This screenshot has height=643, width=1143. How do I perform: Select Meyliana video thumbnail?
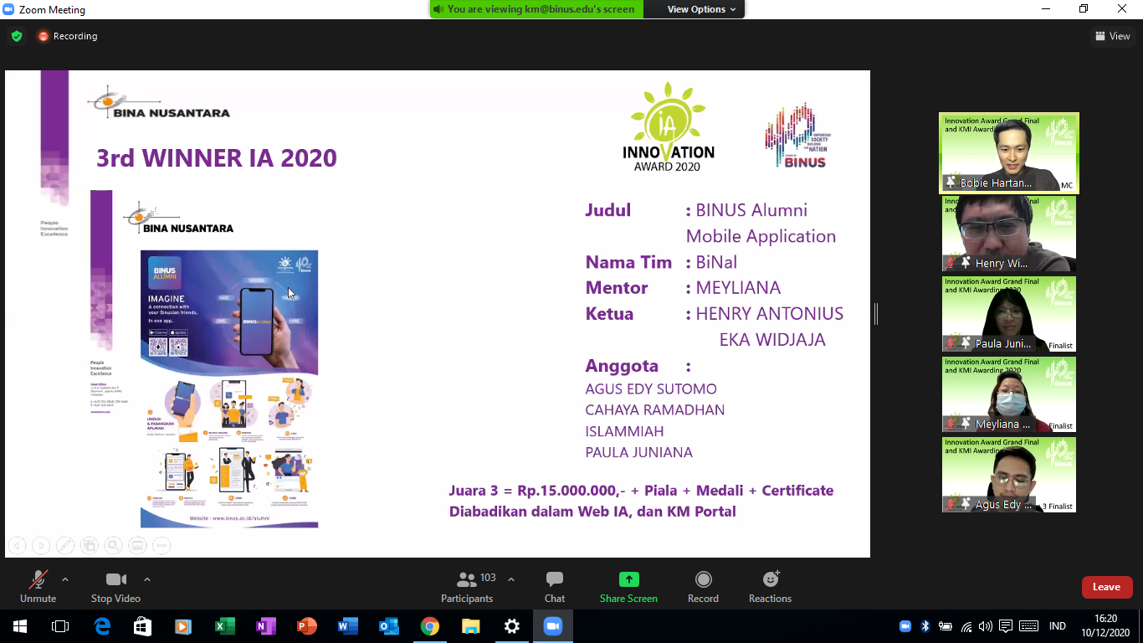1009,394
